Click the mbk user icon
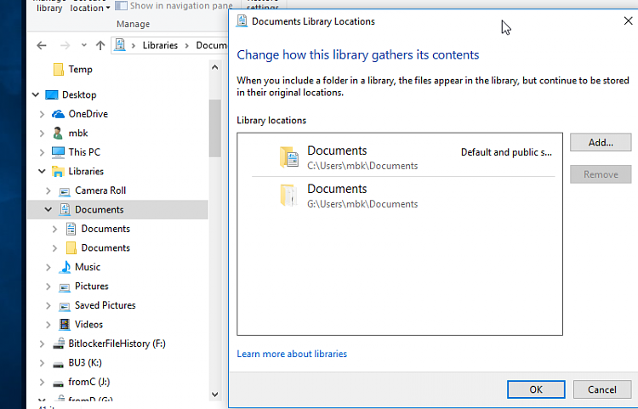Image resolution: width=638 pixels, height=409 pixels. pyautogui.click(x=58, y=133)
